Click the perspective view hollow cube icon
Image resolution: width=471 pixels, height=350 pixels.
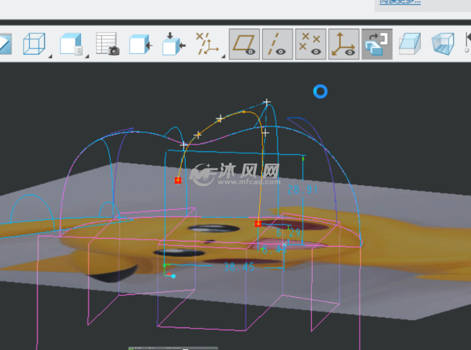(x=443, y=44)
